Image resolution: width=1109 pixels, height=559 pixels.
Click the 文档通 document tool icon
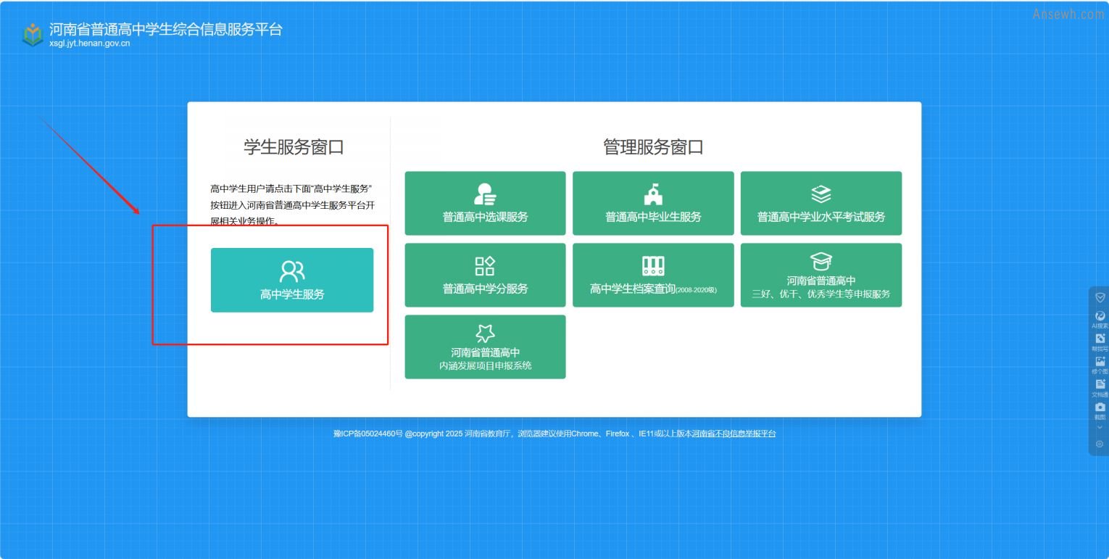point(1100,385)
